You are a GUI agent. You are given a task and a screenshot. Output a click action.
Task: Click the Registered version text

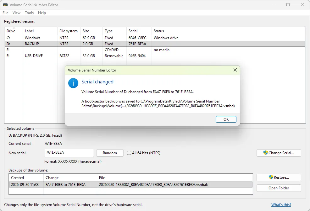[19, 21]
